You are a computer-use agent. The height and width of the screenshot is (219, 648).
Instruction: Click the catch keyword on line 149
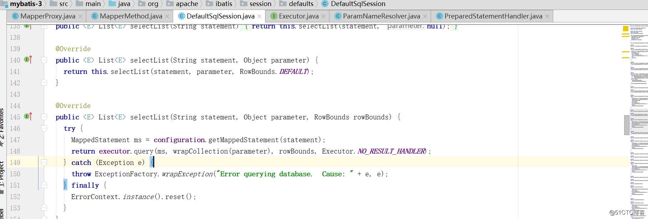(81, 162)
